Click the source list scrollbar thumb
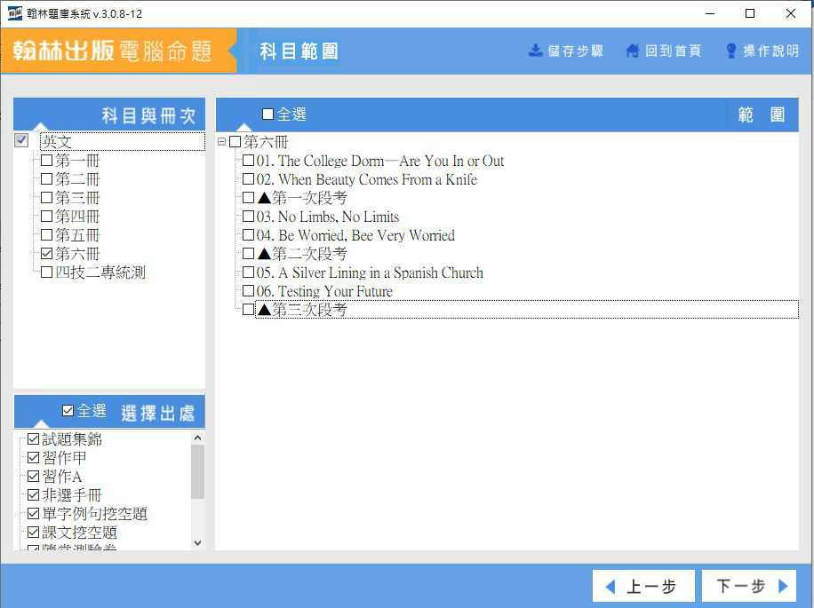Screen dimensions: 814x608 tap(197, 471)
